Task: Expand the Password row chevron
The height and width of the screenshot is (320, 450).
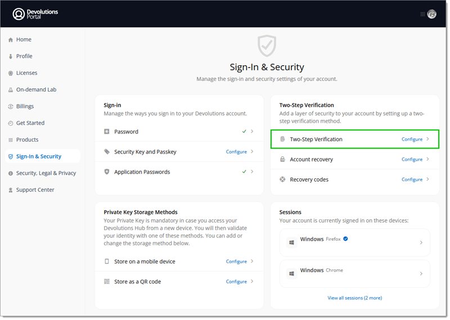Action: coord(252,132)
